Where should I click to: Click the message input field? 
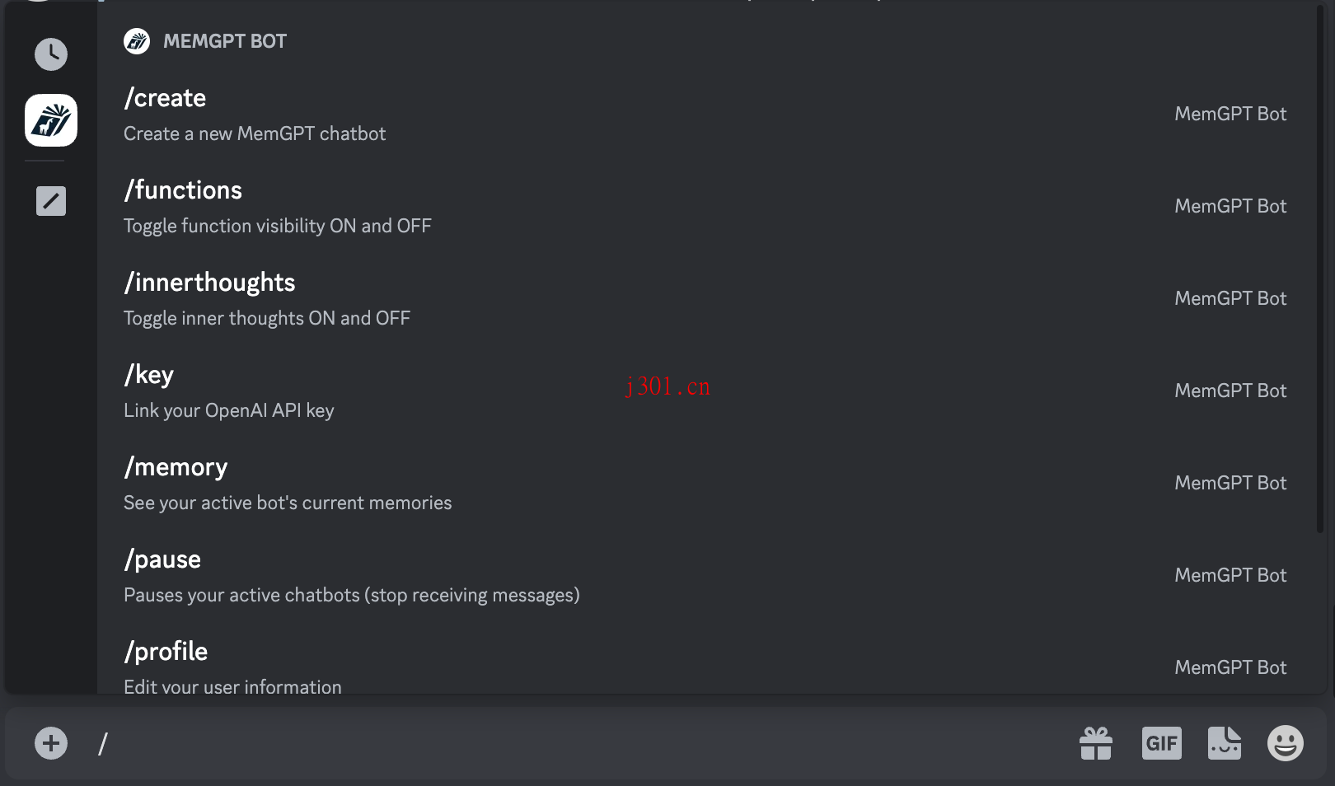point(577,743)
